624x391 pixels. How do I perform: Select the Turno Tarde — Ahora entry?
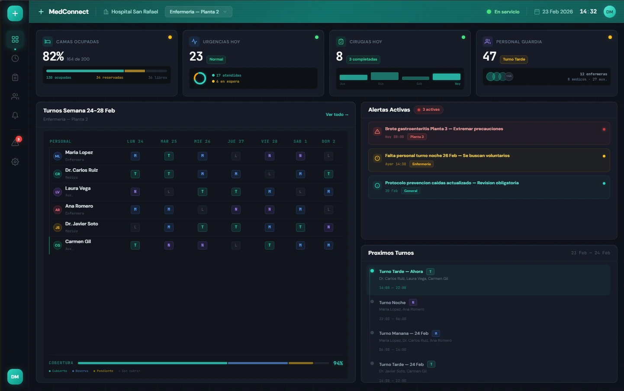489,279
